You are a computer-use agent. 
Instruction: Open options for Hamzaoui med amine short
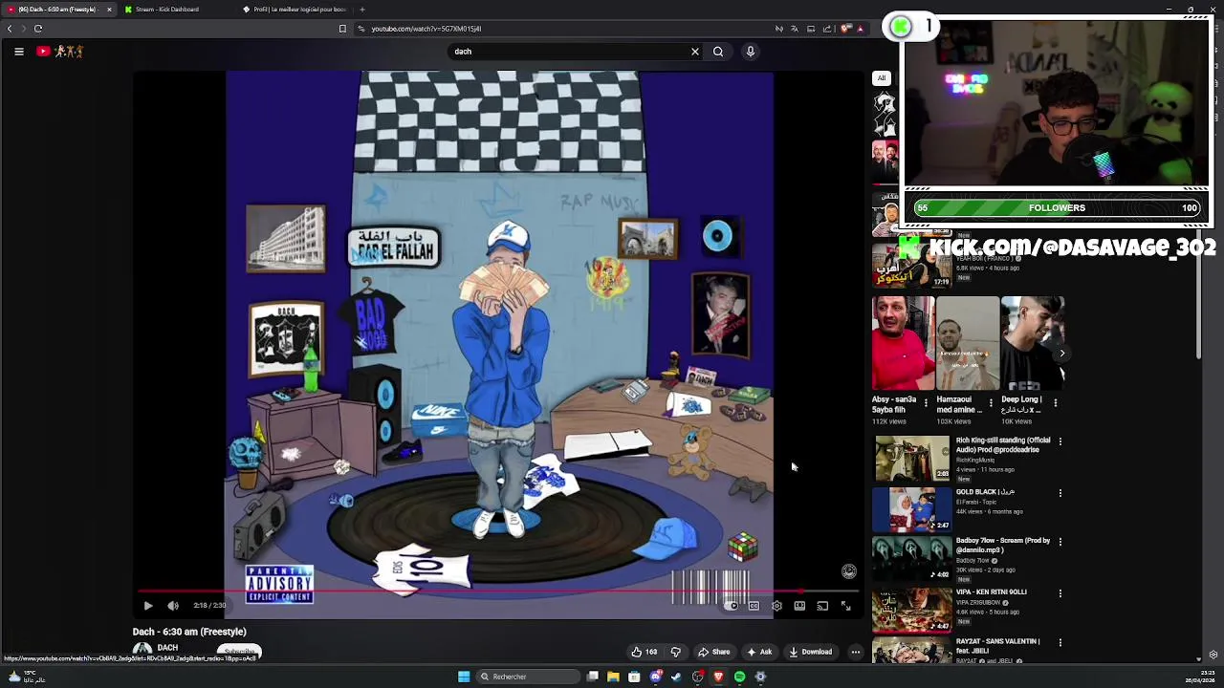[x=991, y=402]
